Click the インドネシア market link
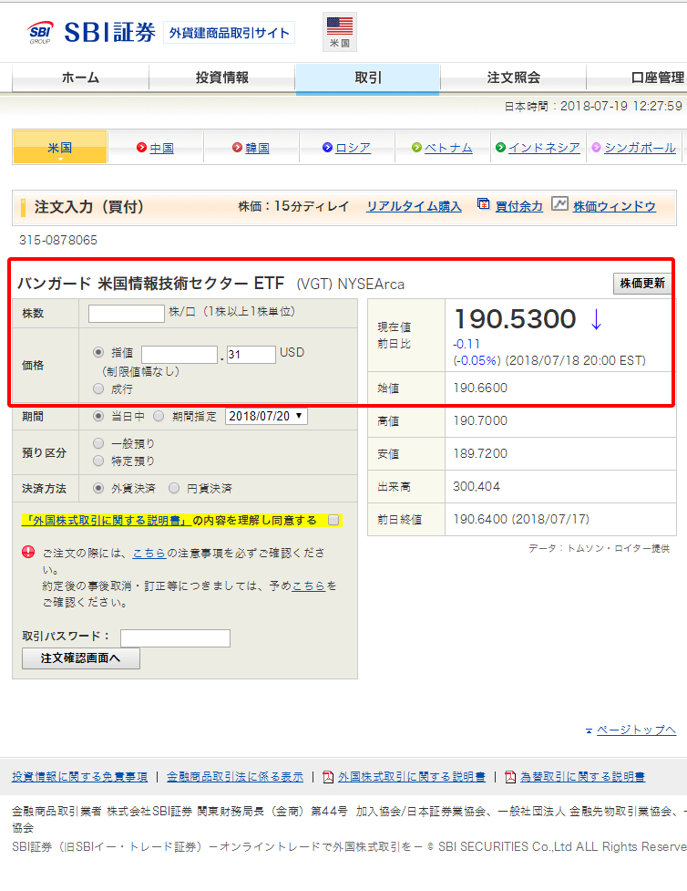The height and width of the screenshot is (891, 687). pos(544,149)
